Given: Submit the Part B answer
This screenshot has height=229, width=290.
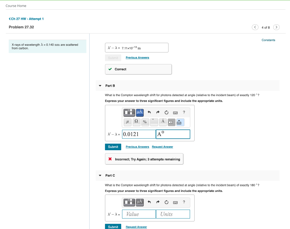Looking at the screenshot, I should (x=113, y=147).
